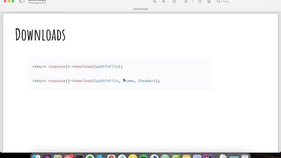Select the Highlight pen tool
This screenshot has height=158, width=281.
pos(186,1)
